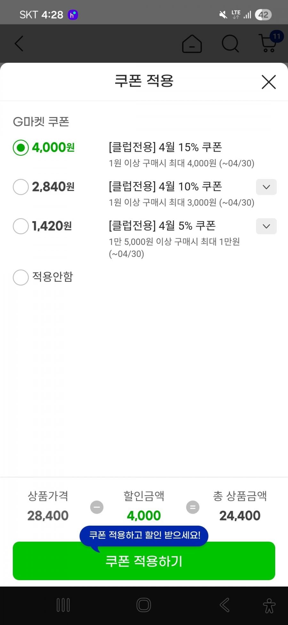
Task: Tap the [클럽전용] 4월 15% 쿠폰 title
Action: click(x=165, y=147)
